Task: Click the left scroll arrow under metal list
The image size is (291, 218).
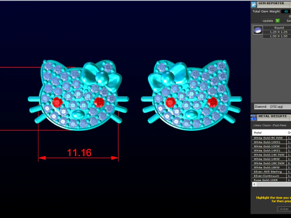Action: point(255,184)
